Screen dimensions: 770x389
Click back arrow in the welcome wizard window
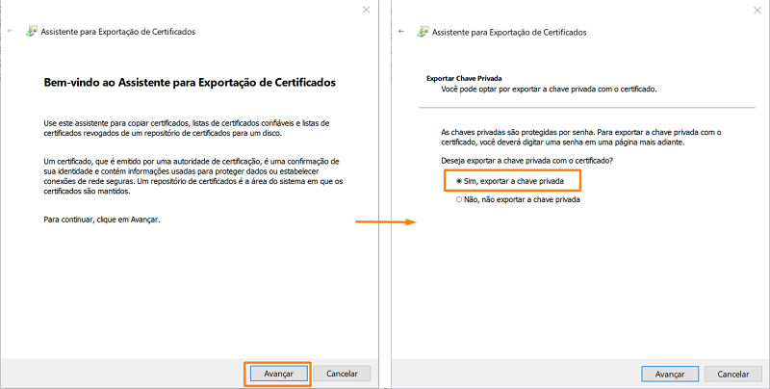point(11,31)
